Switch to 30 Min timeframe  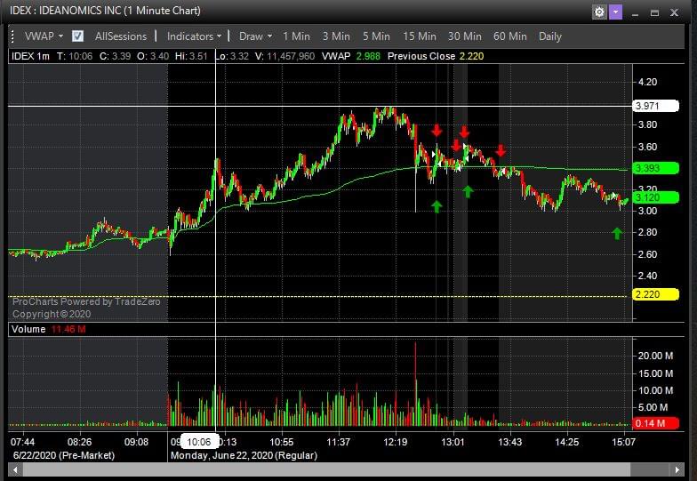tap(464, 36)
